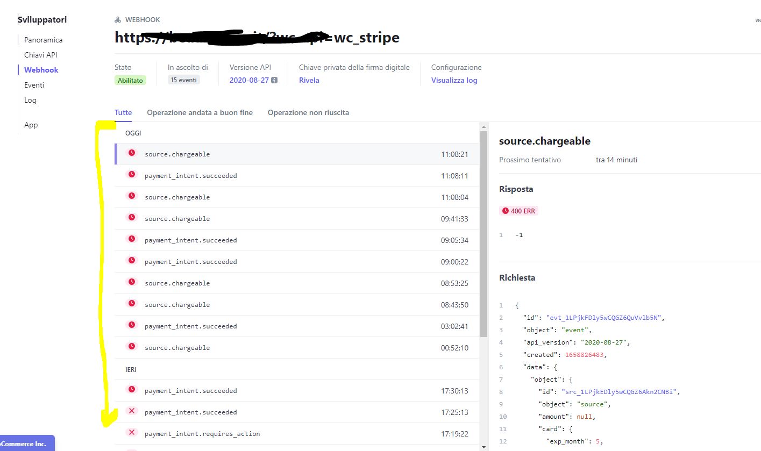The width and height of the screenshot is (761, 451).
Task: Open App in the sidebar
Action: pos(31,125)
